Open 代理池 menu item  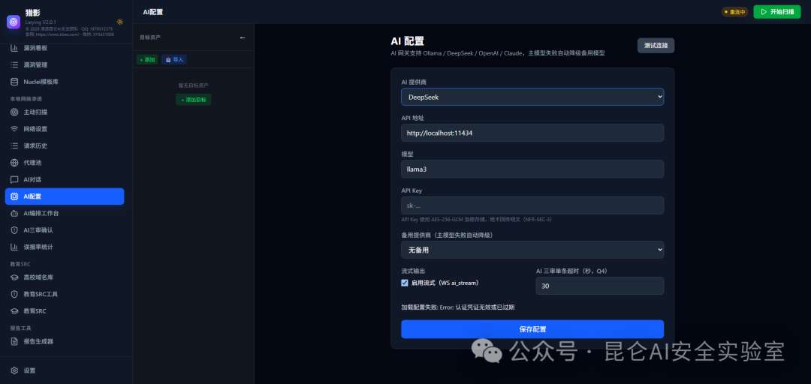click(65, 163)
